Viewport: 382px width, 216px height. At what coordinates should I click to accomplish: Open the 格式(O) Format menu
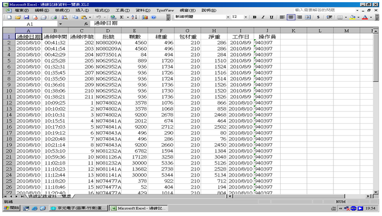click(x=102, y=10)
